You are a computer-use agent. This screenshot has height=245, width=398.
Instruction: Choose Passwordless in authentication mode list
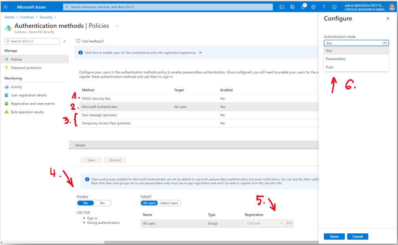pos(336,59)
